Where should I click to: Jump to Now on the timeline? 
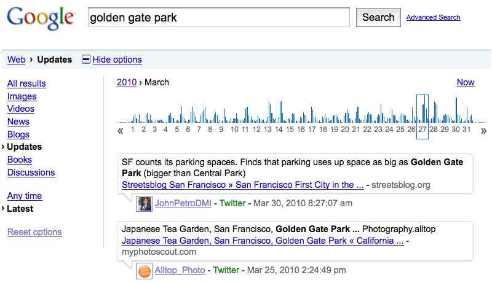coord(466,82)
